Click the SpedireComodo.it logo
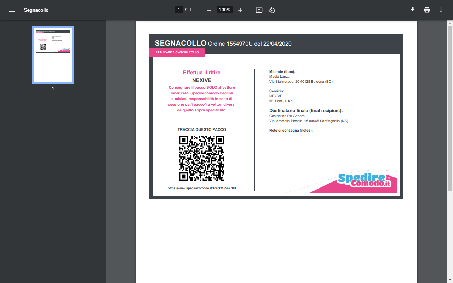Viewport: 453px width, 283px height. [364, 180]
